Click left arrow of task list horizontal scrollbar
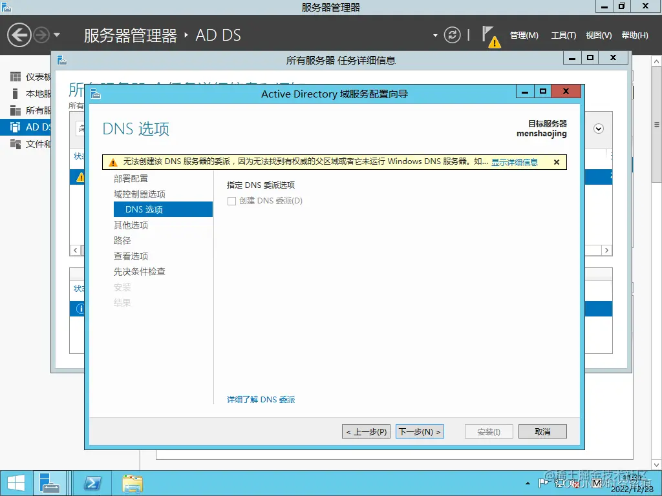 [x=75, y=250]
